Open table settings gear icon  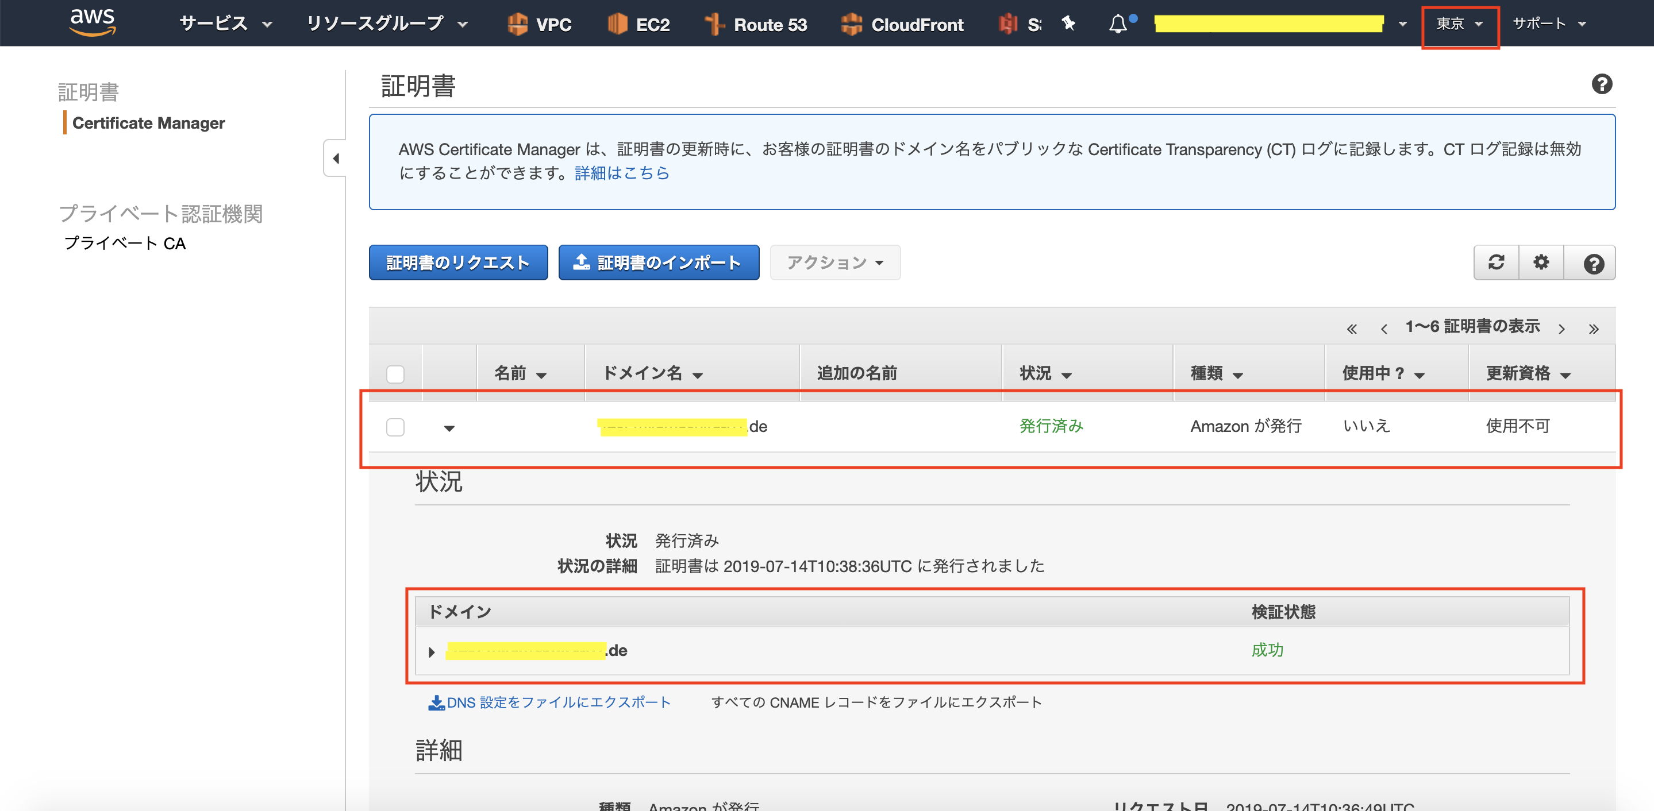click(x=1541, y=262)
